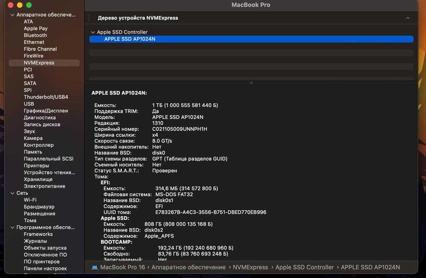Click the red close window button
Image resolution: width=426 pixels, height=278 pixels.
pos(11,5)
